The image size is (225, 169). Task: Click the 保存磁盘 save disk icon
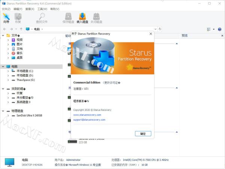tap(68, 18)
